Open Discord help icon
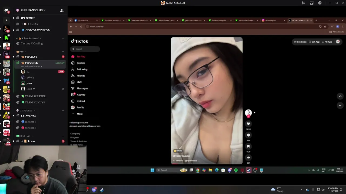 (320, 3)
